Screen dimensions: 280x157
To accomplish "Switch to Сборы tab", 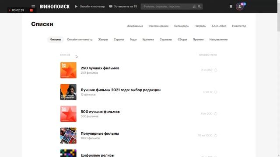I will pyautogui.click(x=182, y=40).
